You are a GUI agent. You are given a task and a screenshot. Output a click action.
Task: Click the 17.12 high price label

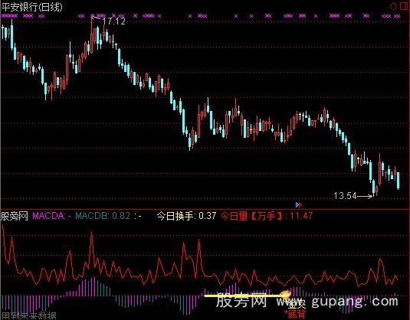pos(113,21)
